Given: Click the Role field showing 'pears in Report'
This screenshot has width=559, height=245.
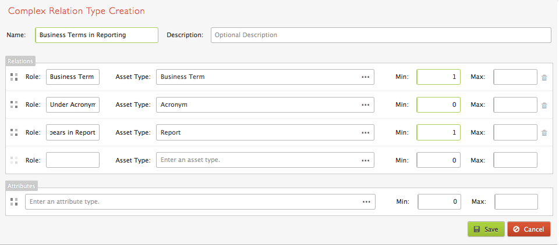Looking at the screenshot, I should click(73, 132).
